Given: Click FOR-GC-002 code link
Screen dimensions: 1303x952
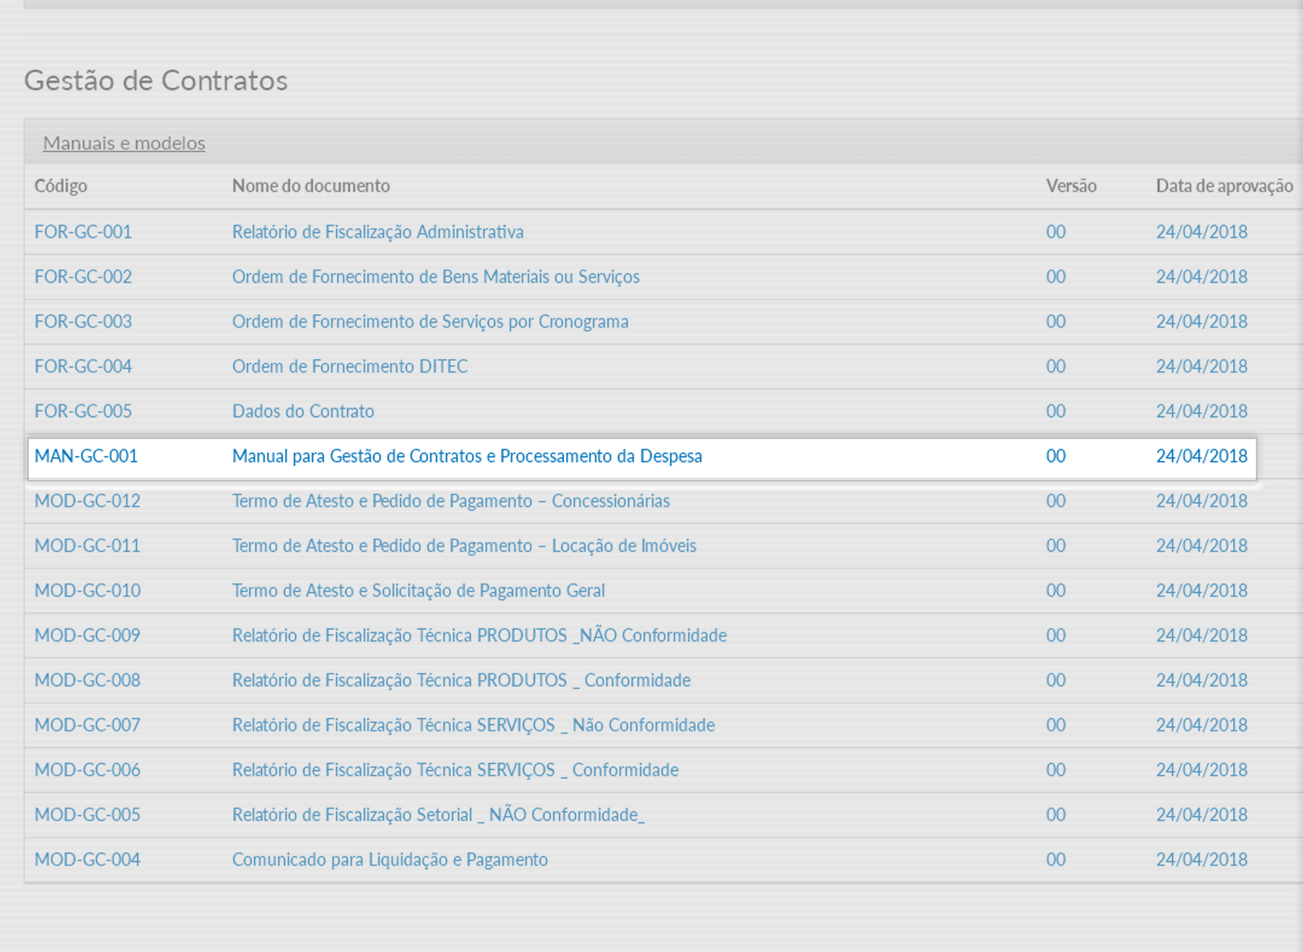Looking at the screenshot, I should 83,277.
